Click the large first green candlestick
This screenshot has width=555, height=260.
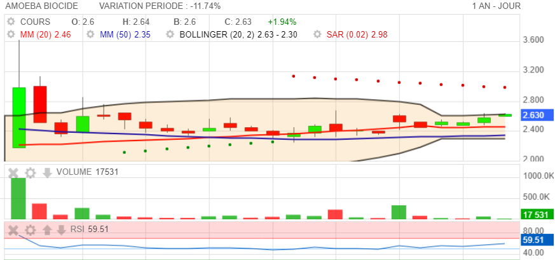(x=19, y=118)
